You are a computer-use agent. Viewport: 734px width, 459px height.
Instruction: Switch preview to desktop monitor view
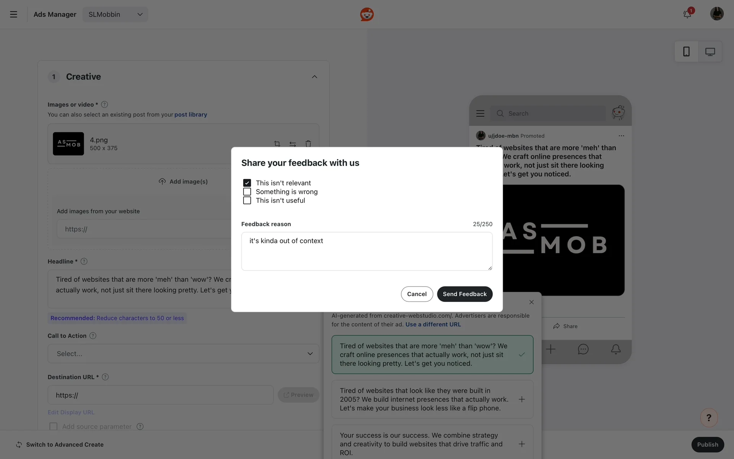[710, 52]
